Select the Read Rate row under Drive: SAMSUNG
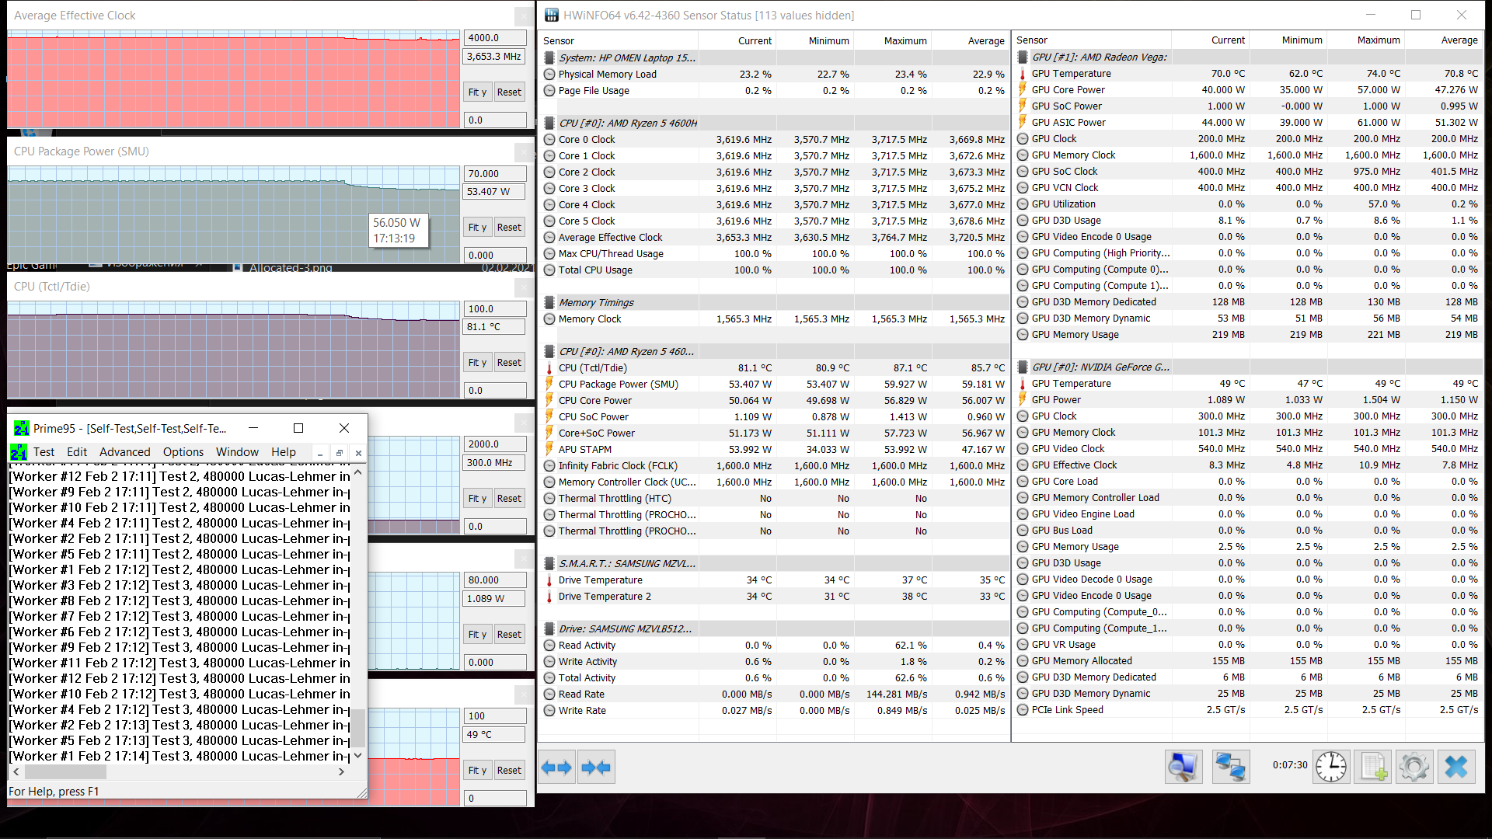Viewport: 1492px width, 839px height. tap(775, 695)
